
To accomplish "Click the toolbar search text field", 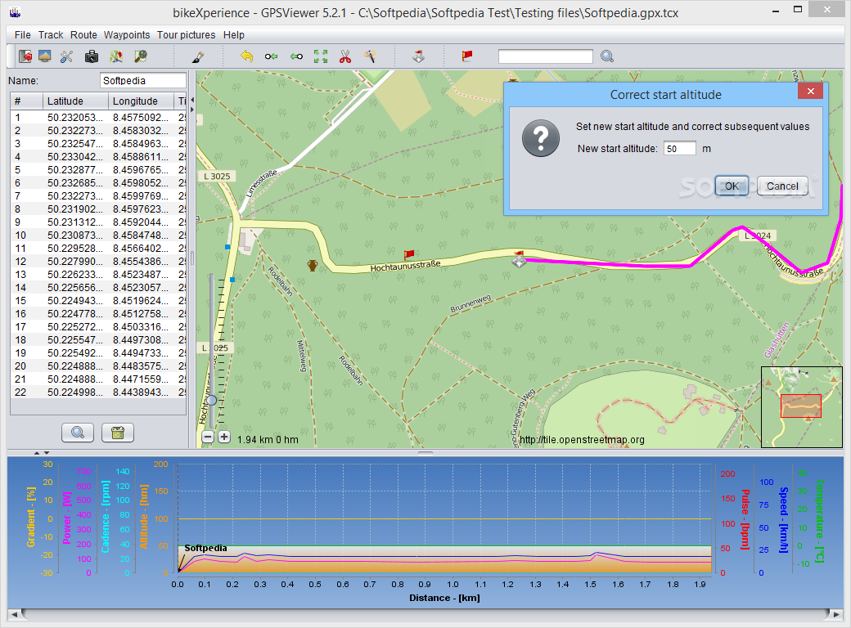I will coord(546,56).
